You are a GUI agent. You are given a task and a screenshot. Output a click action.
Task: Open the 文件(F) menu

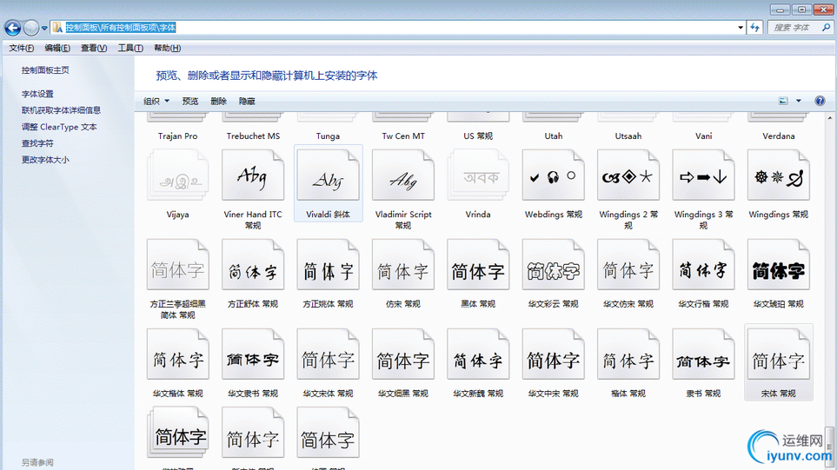tap(22, 48)
